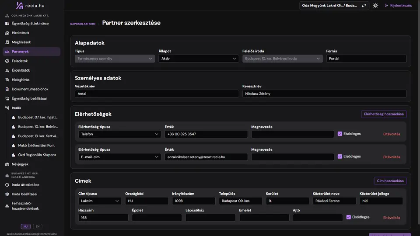Viewport: 420px width, 236px height.
Task: Open contact type dropdown showing E-mail-cím
Action: pyautogui.click(x=119, y=157)
